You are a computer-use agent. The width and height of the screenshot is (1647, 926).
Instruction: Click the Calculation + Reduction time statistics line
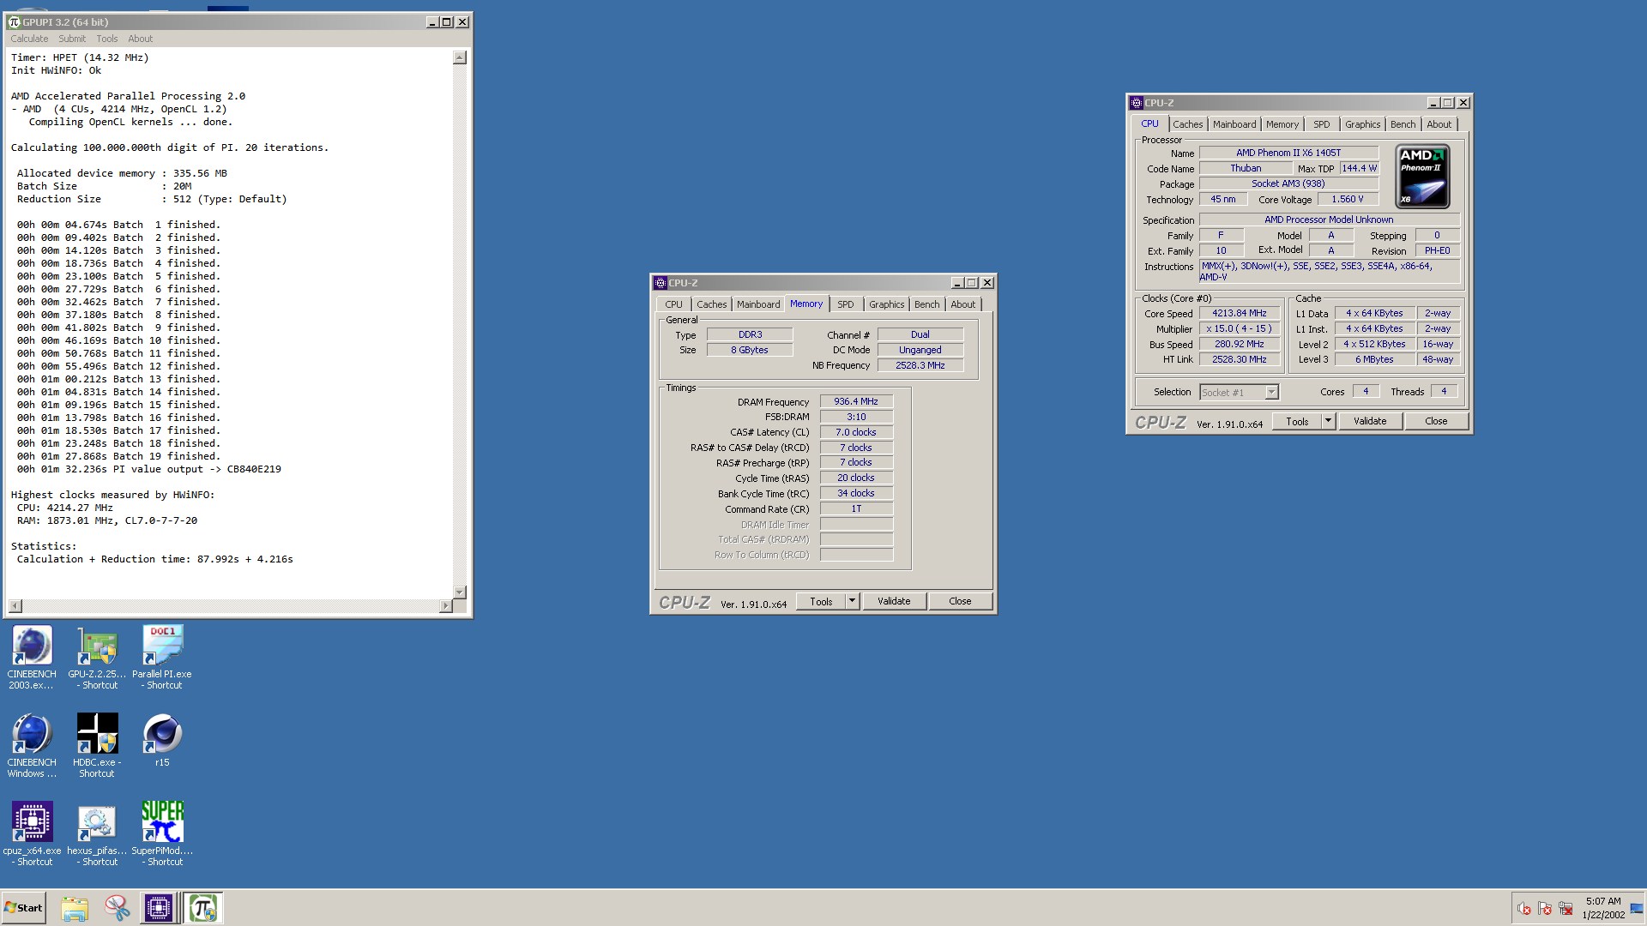[x=155, y=559]
